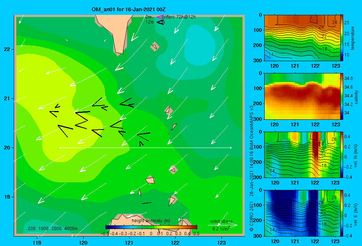Click the salinity colorbar
This screenshot has width=362, height=246.
tap(342, 97)
